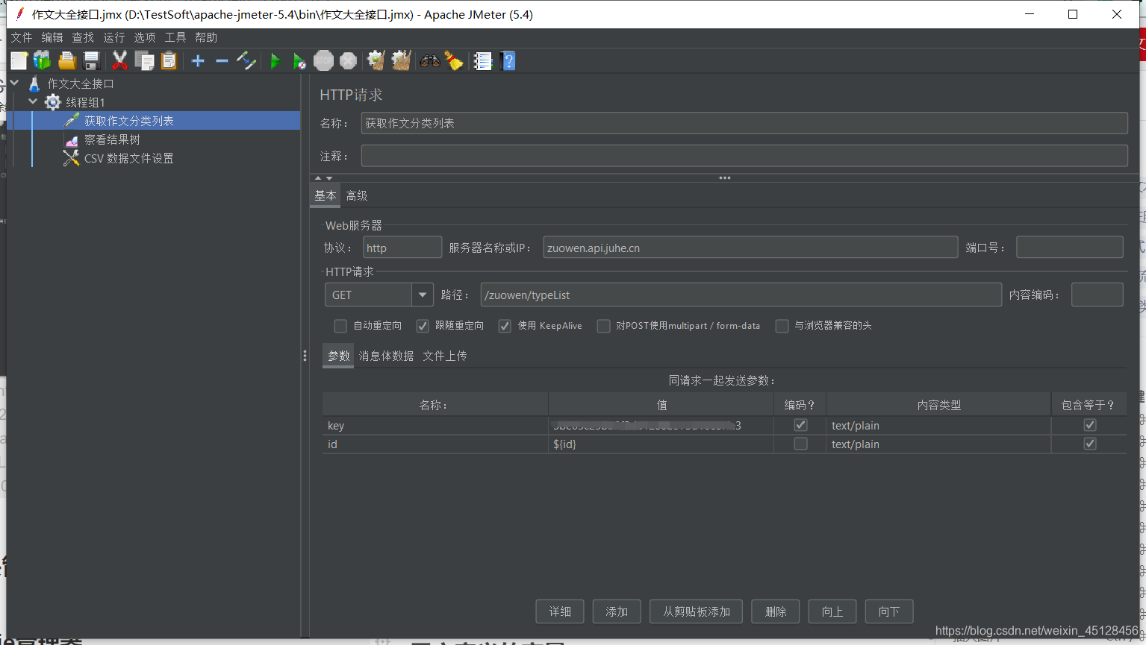Click the 端口号 port field
1146x645 pixels.
(x=1070, y=248)
